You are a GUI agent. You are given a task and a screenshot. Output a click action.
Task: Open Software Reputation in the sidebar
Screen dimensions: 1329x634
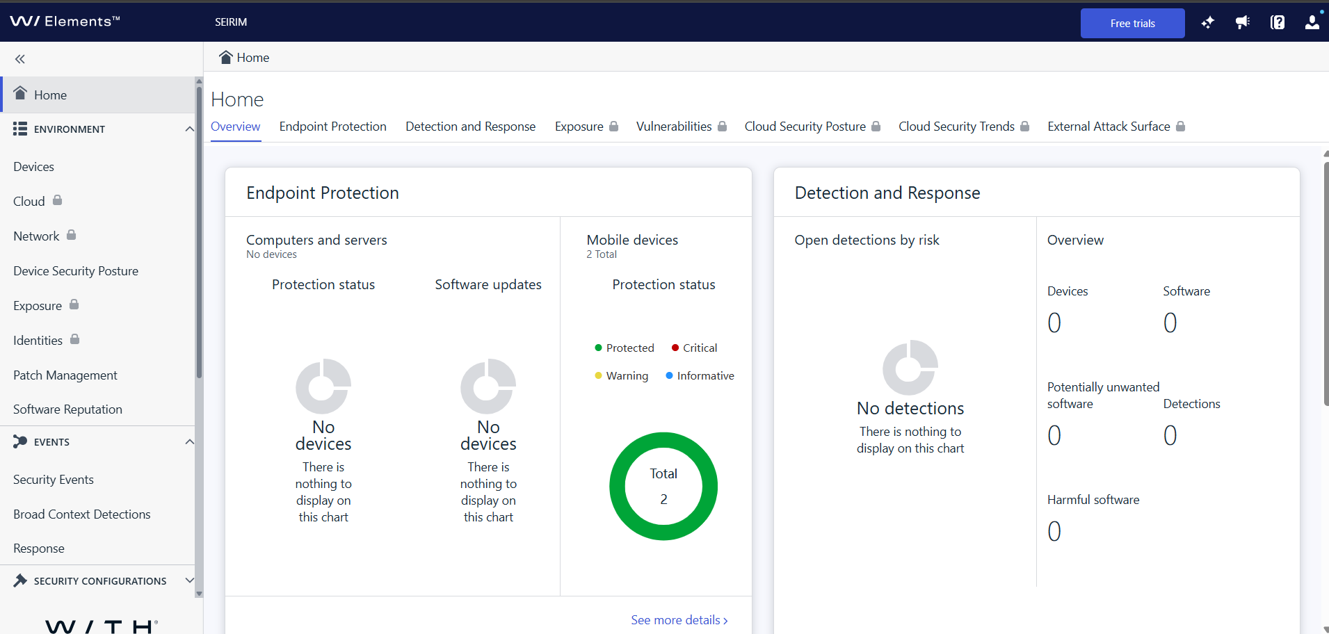click(67, 409)
